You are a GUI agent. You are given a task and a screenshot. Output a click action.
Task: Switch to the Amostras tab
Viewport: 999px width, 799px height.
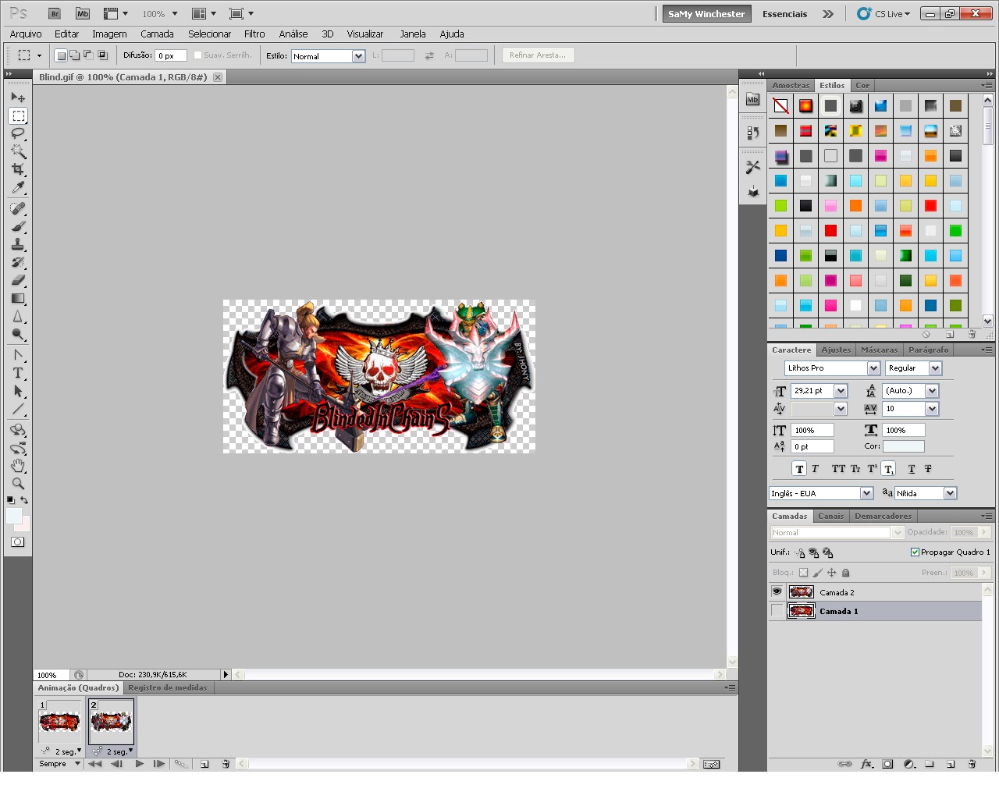point(791,85)
